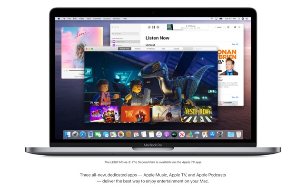Click the Music mini player progress bar

77,70
